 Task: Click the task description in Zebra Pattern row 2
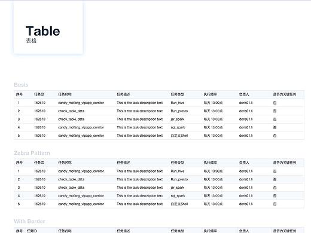click(140, 179)
